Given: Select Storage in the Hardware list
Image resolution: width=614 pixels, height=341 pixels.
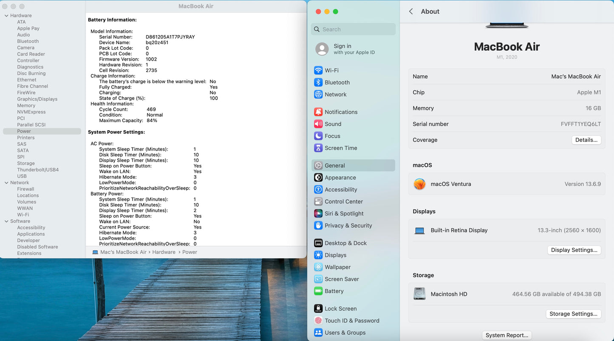Looking at the screenshot, I should [26, 163].
